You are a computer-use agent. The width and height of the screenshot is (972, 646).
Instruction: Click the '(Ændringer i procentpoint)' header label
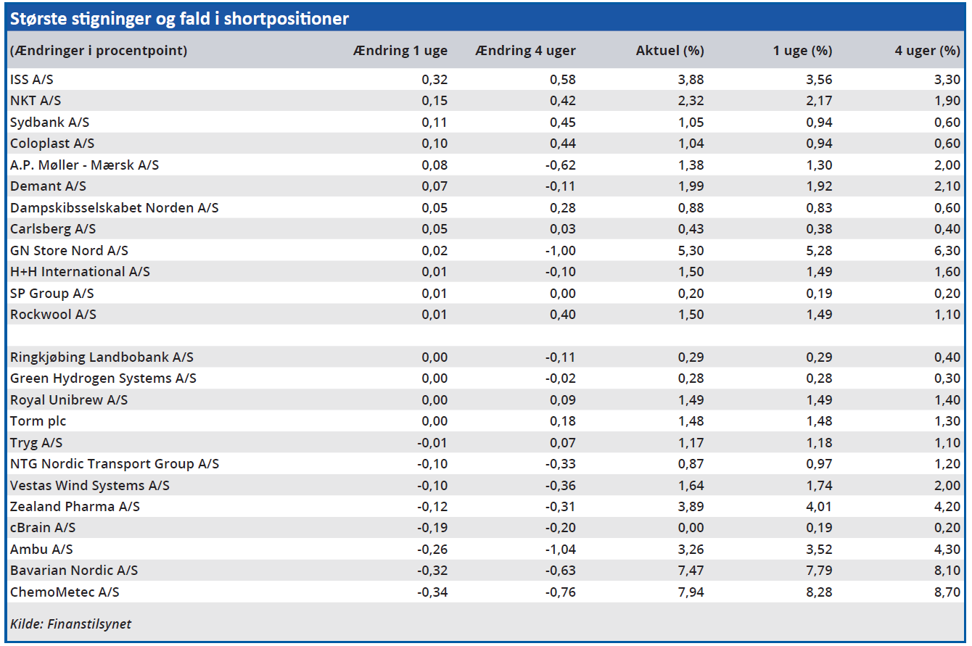click(x=99, y=51)
